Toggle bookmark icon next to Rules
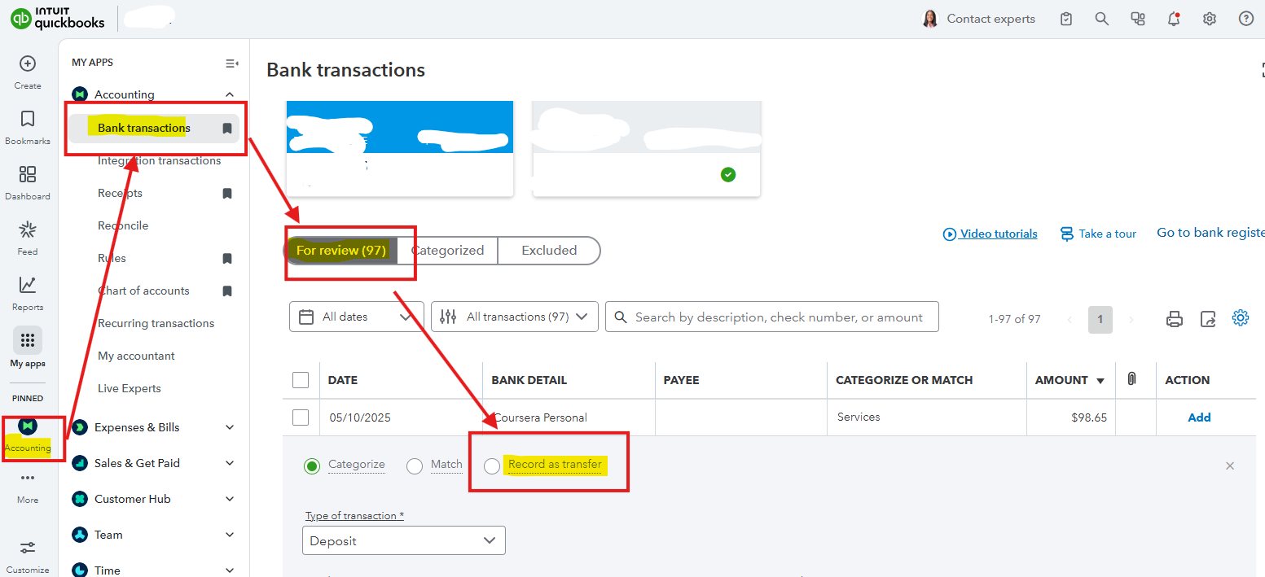 (227, 258)
